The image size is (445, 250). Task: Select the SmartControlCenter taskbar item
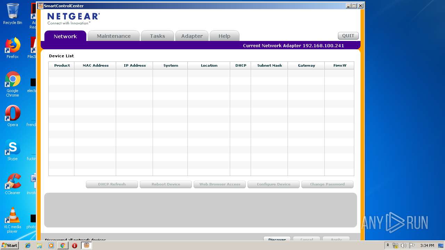(x=87, y=245)
